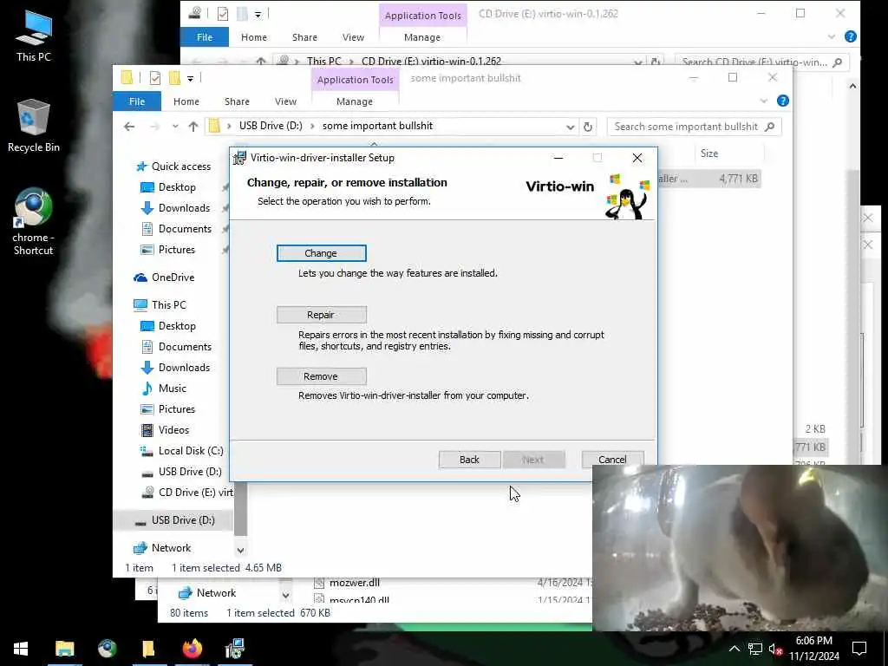Show hidden system tray icons
The width and height of the screenshot is (888, 666).
pos(734,649)
